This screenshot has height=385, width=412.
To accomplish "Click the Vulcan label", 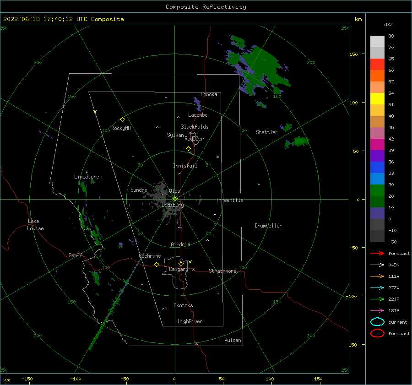I will [233, 340].
